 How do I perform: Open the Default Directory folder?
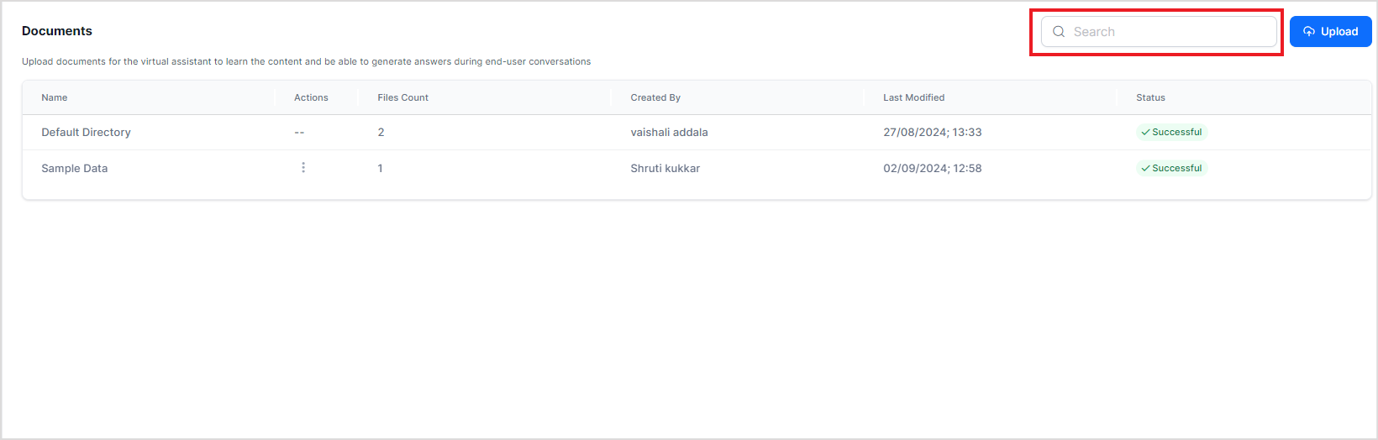point(86,133)
